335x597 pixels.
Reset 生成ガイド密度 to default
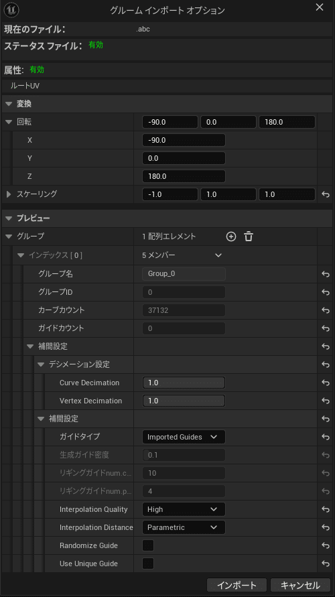[x=326, y=455]
